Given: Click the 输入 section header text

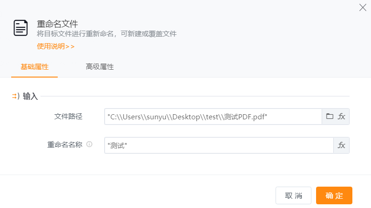Looking at the screenshot, I should (30, 97).
